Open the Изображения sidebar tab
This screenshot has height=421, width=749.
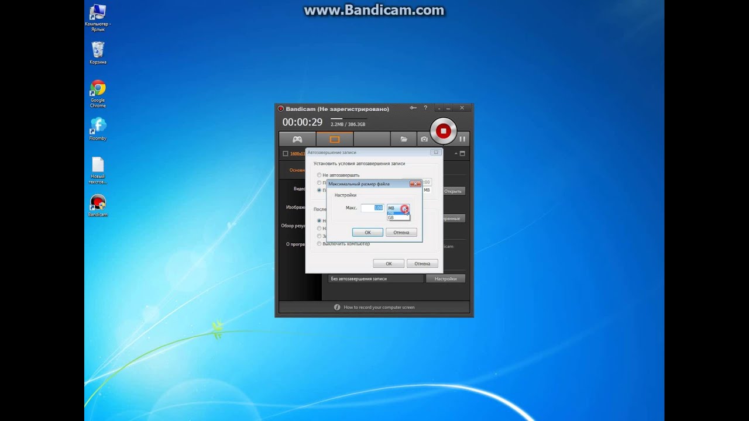coord(296,207)
